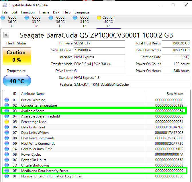Click the blue status orb for drive D:

(x=27, y=17)
